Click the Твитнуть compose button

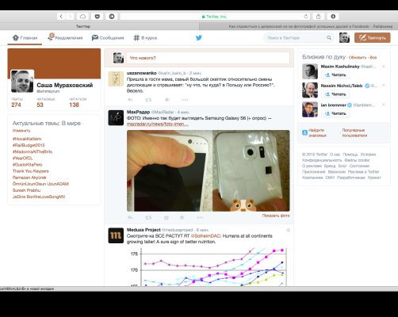pyautogui.click(x=372, y=38)
